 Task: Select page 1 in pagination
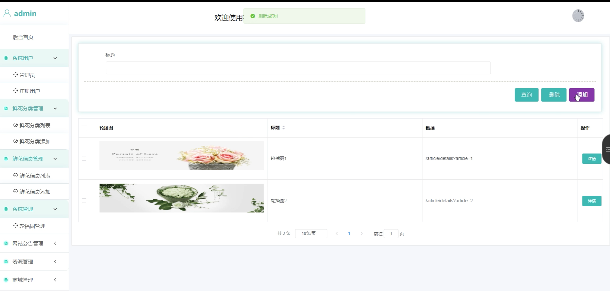coord(349,234)
